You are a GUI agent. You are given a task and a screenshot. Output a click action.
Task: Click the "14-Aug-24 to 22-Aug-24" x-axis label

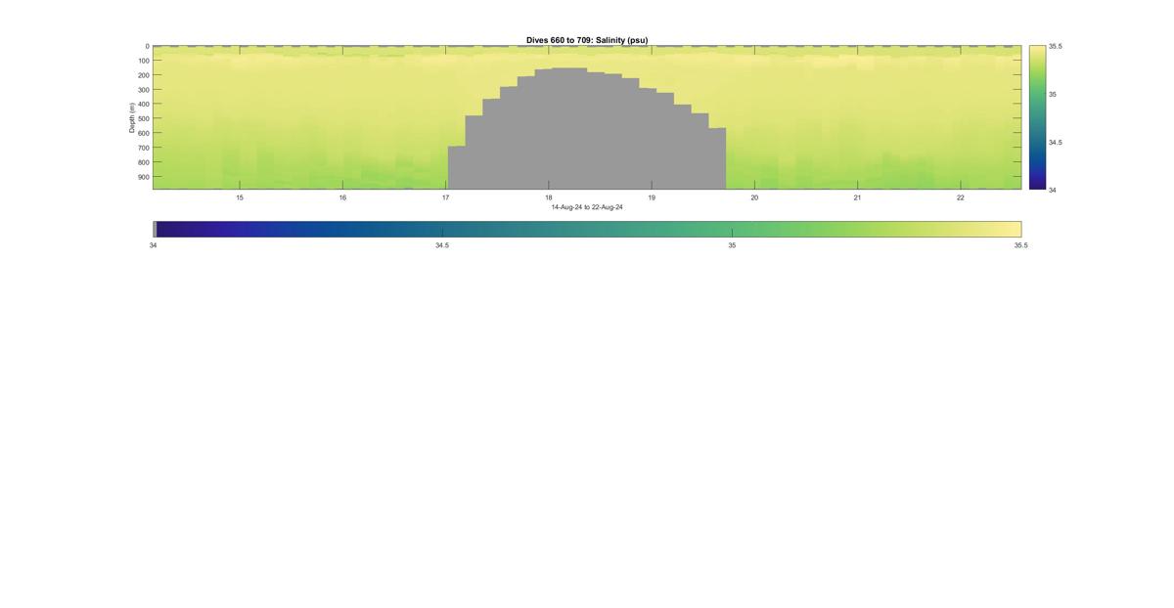(587, 207)
